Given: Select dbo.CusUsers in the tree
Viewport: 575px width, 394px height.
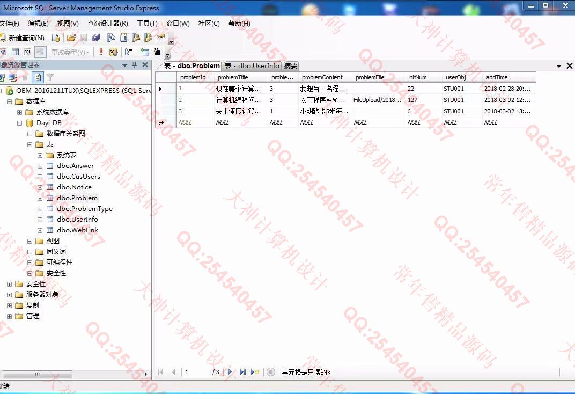Looking at the screenshot, I should 78,177.
